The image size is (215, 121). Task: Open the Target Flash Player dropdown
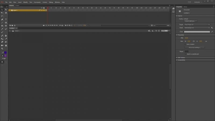(x=197, y=24)
